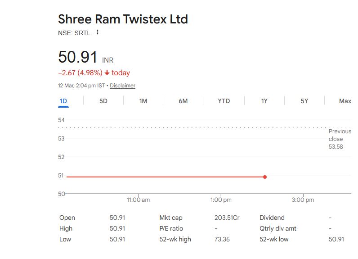Image resolution: width=358 pixels, height=259 pixels.
Task: Select the 1D chart range tab
Action: [63, 101]
